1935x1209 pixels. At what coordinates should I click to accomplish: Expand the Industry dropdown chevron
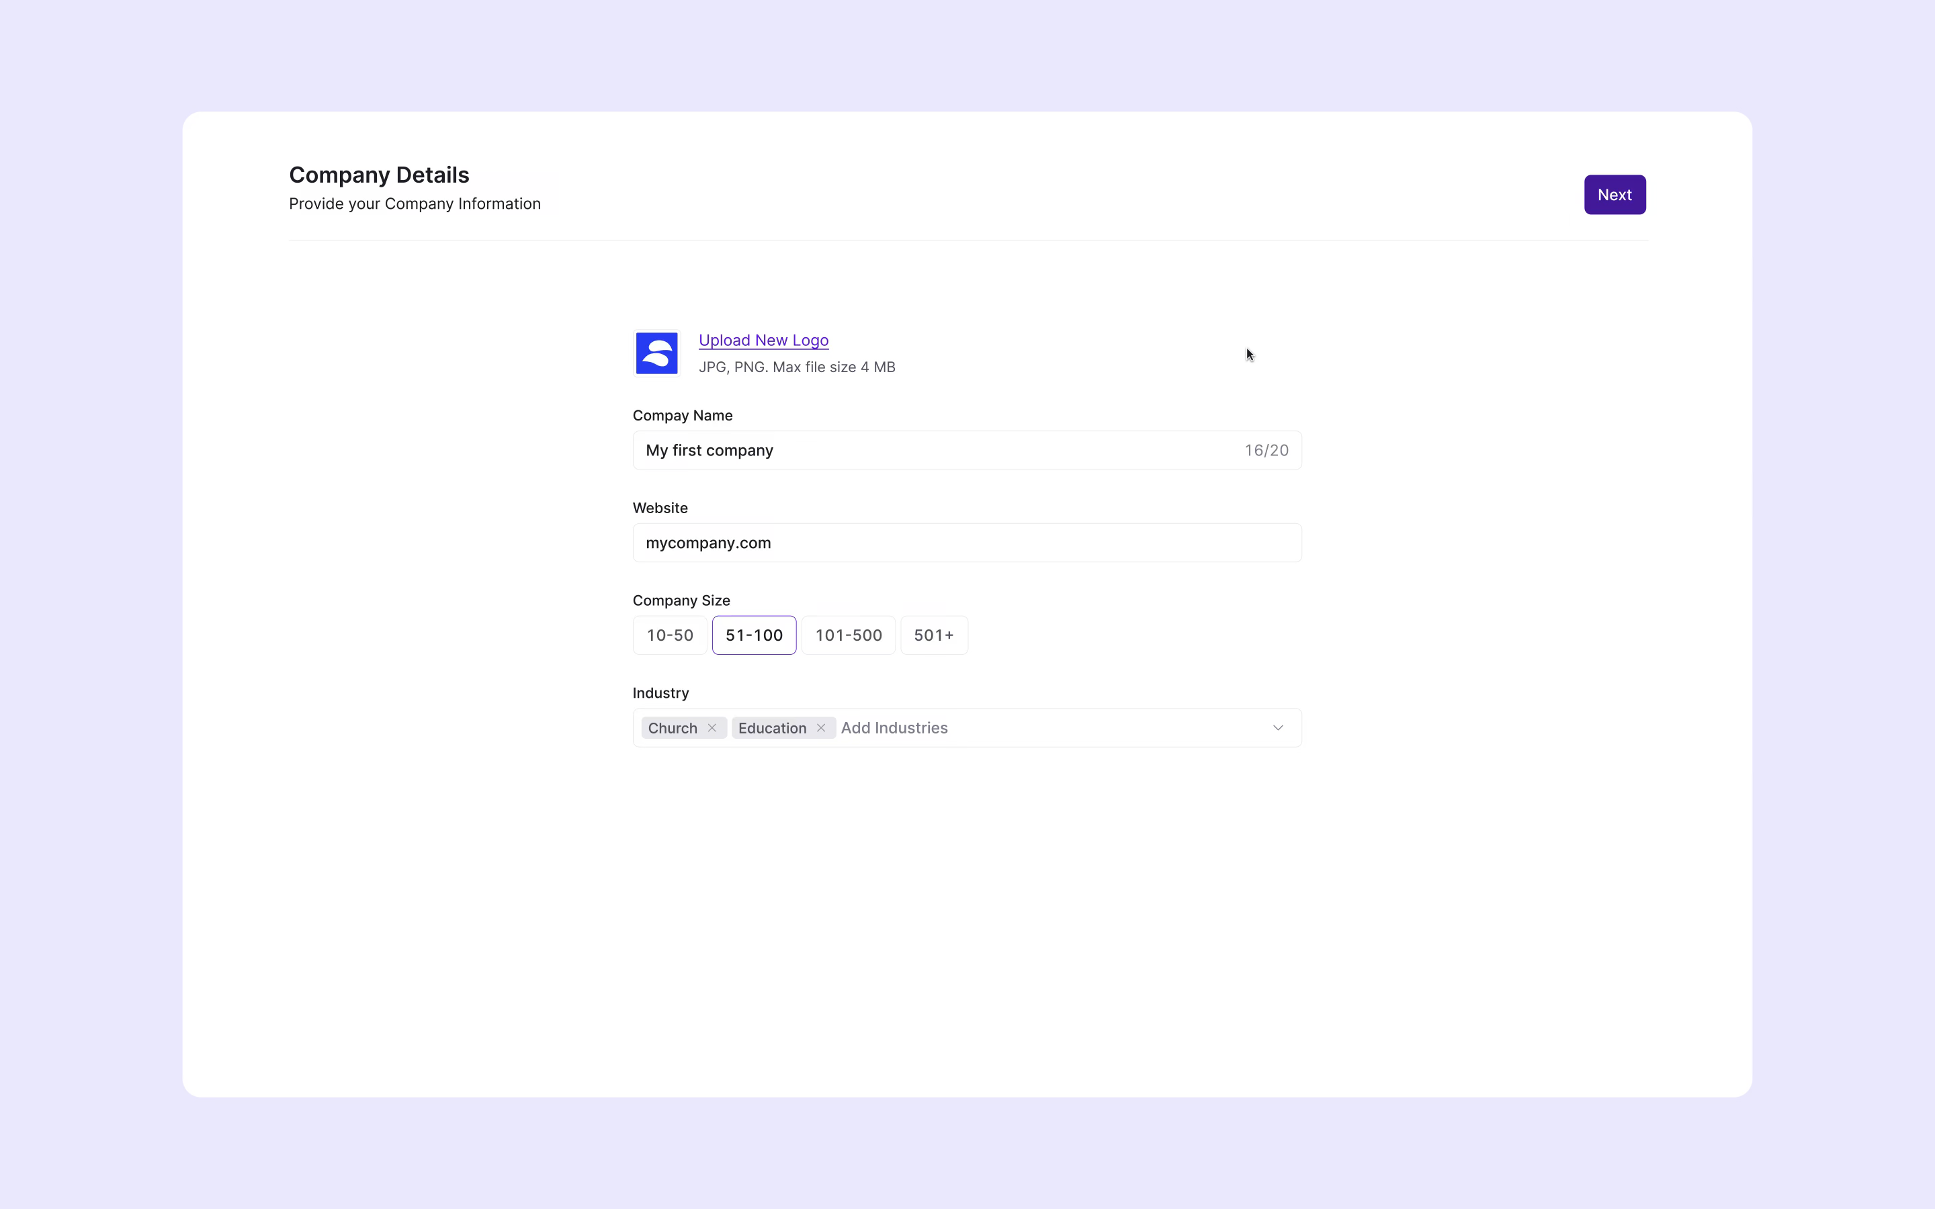(x=1277, y=727)
